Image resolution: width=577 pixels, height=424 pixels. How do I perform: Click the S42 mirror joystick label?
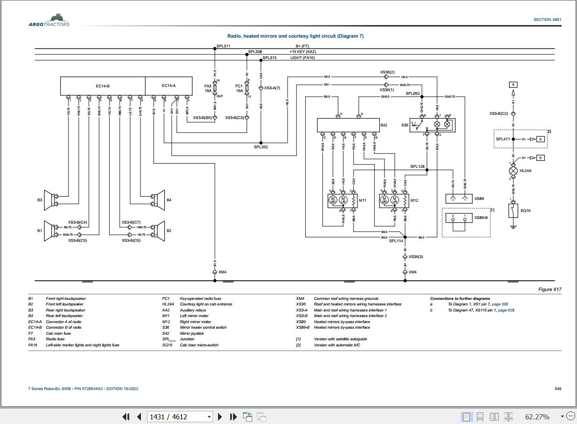(383, 125)
